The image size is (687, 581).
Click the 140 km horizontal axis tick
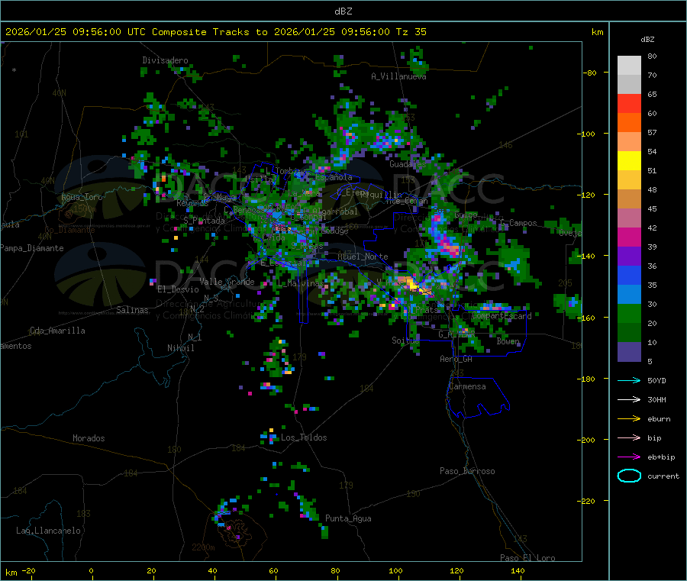tap(518, 570)
